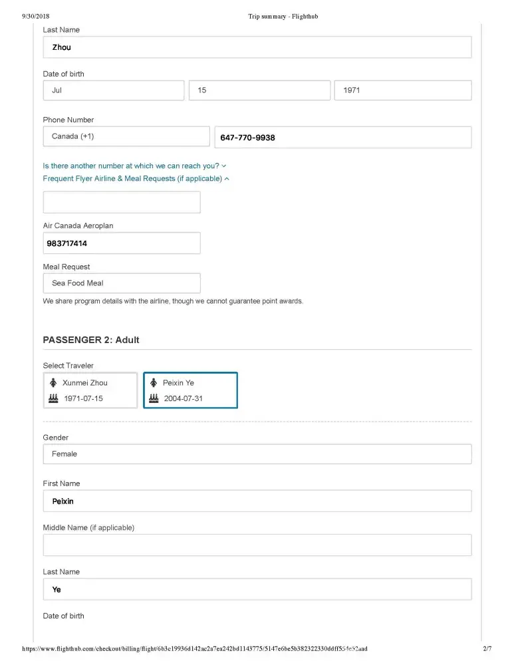Click the person icon beside Peixin Ye
Image resolution: width=514 pixels, height=665 pixels.
[154, 383]
